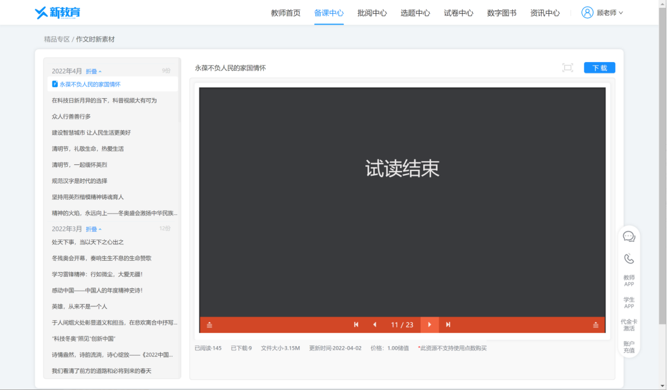This screenshot has height=390, width=667.
Task: Click the scrollbar down arrow
Action: pos(662,386)
